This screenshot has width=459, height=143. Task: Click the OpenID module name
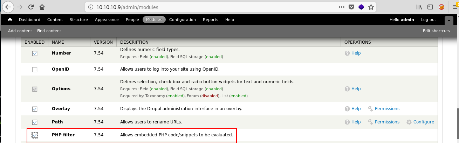tap(61, 69)
